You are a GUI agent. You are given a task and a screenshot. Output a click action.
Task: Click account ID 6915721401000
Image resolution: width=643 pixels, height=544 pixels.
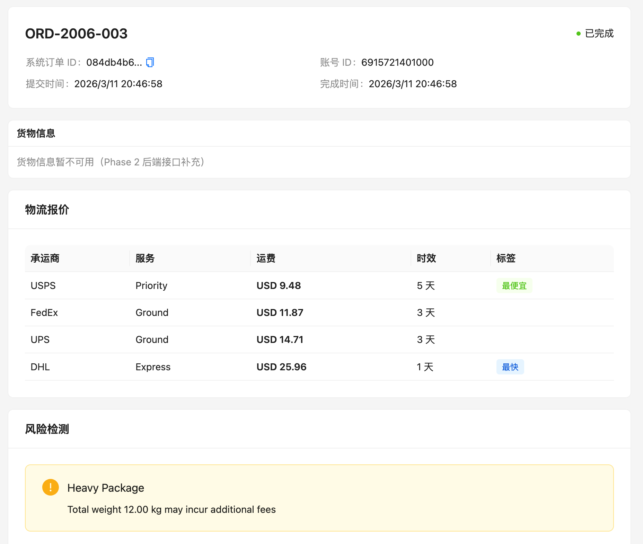point(397,62)
